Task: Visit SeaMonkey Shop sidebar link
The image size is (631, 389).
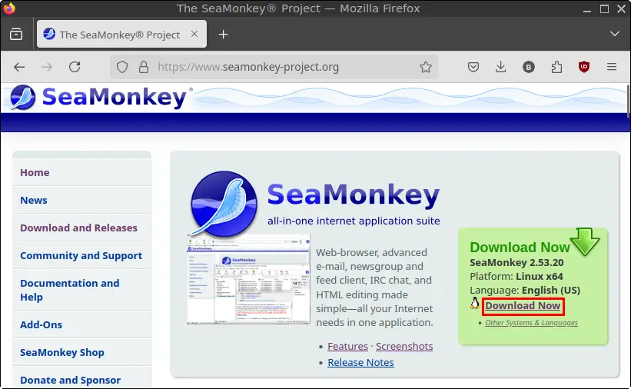Action: point(62,352)
